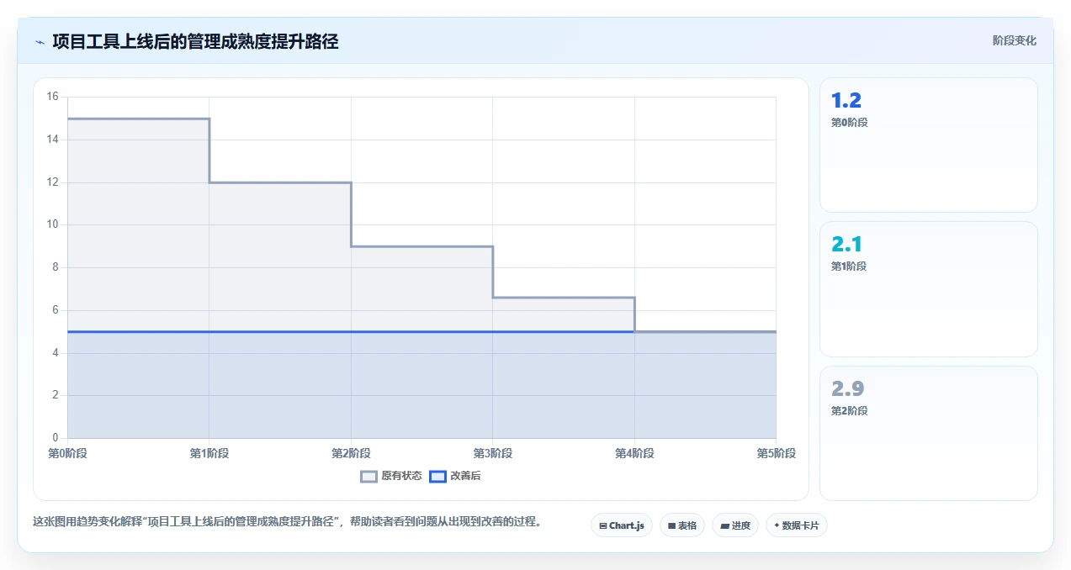The image size is (1071, 570).
Task: Click the 2.9 value in third card
Action: pyautogui.click(x=848, y=389)
